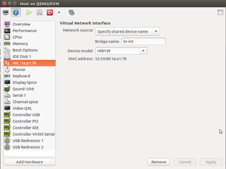Image resolution: width=226 pixels, height=169 pixels.
Task: Select USB Redirector 1
Action: pos(30,141)
